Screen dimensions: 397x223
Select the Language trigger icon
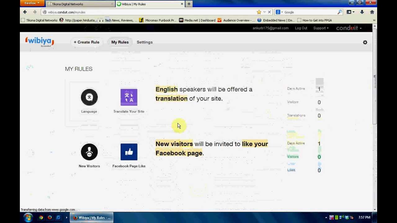(89, 97)
